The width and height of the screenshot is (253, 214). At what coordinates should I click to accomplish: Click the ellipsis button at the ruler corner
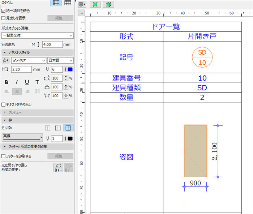pyautogui.click(x=81, y=13)
